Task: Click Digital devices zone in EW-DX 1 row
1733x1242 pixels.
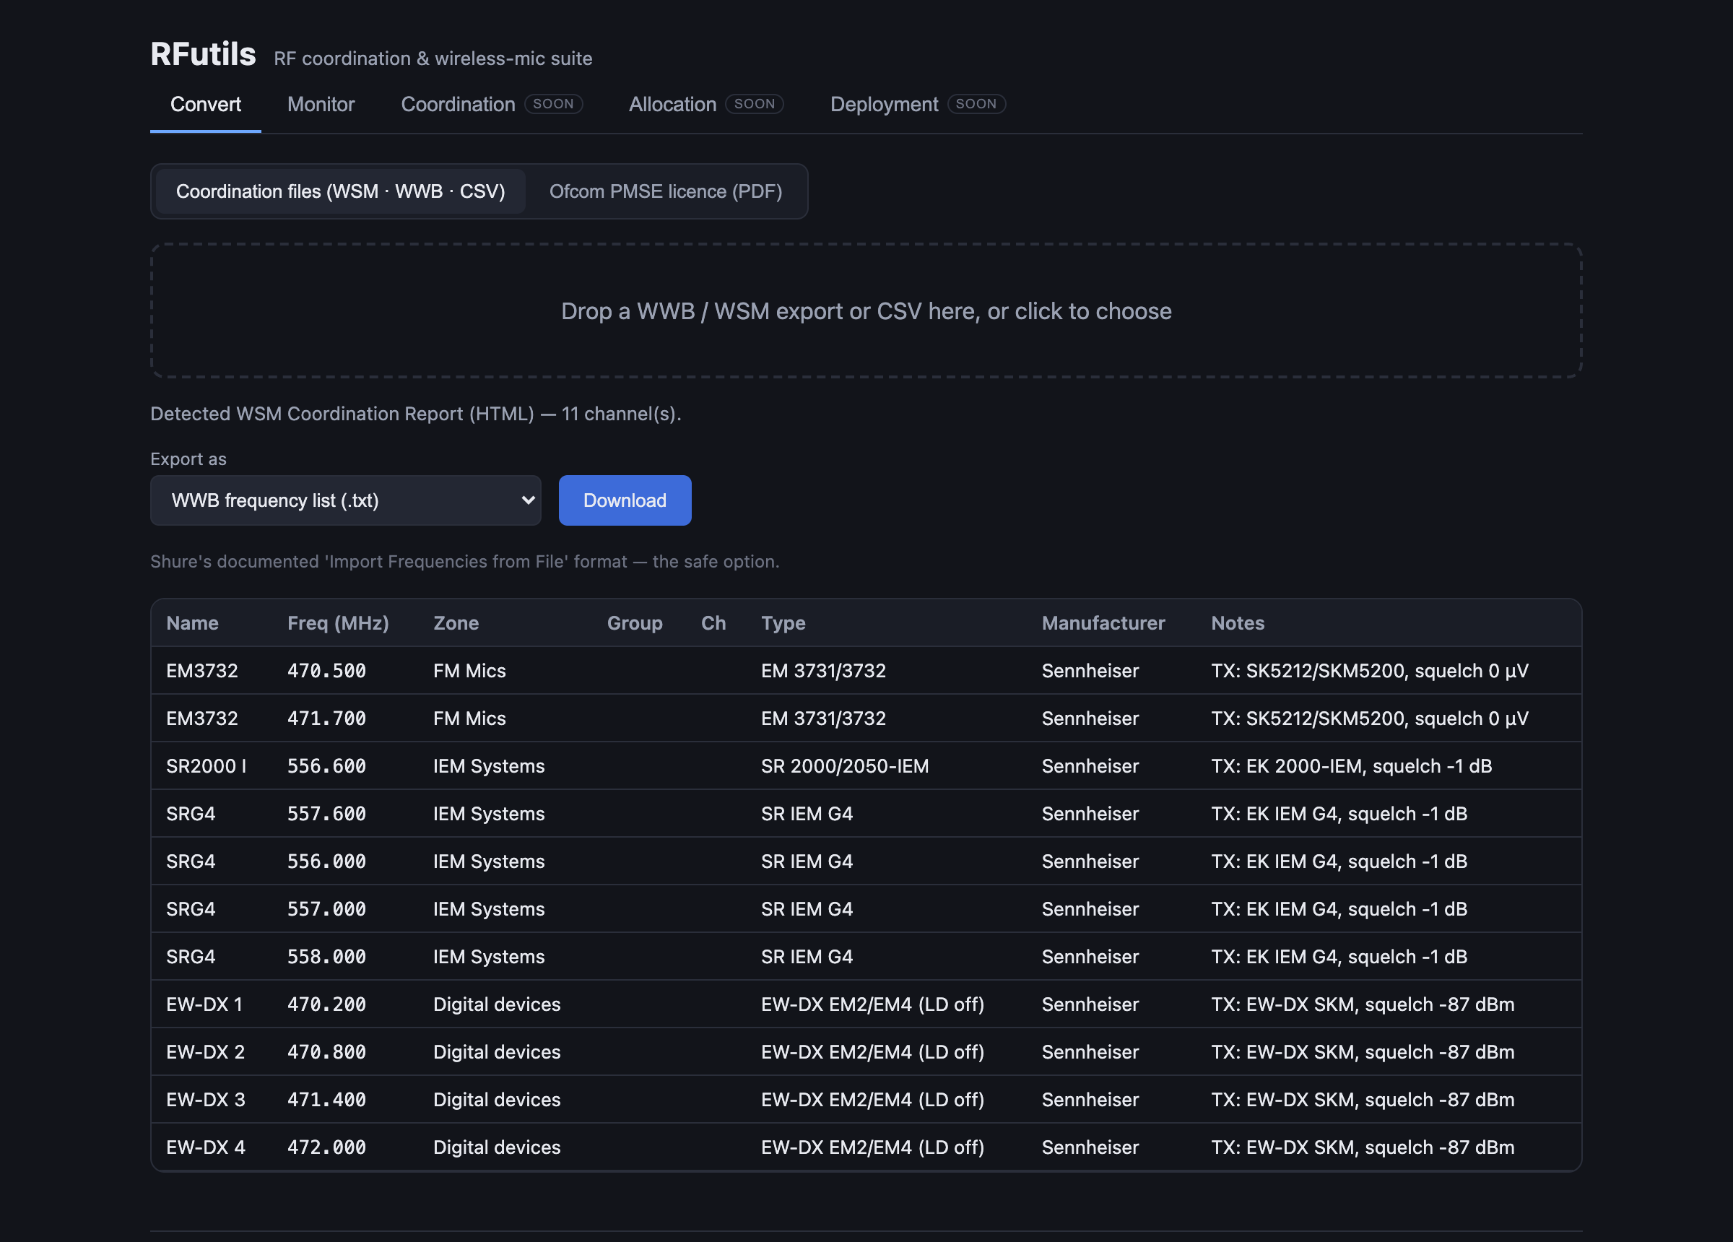Action: click(497, 1004)
